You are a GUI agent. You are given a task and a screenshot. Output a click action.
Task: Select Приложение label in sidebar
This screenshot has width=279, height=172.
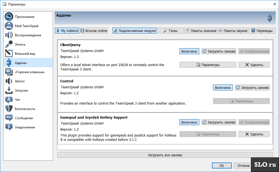coord(25,17)
